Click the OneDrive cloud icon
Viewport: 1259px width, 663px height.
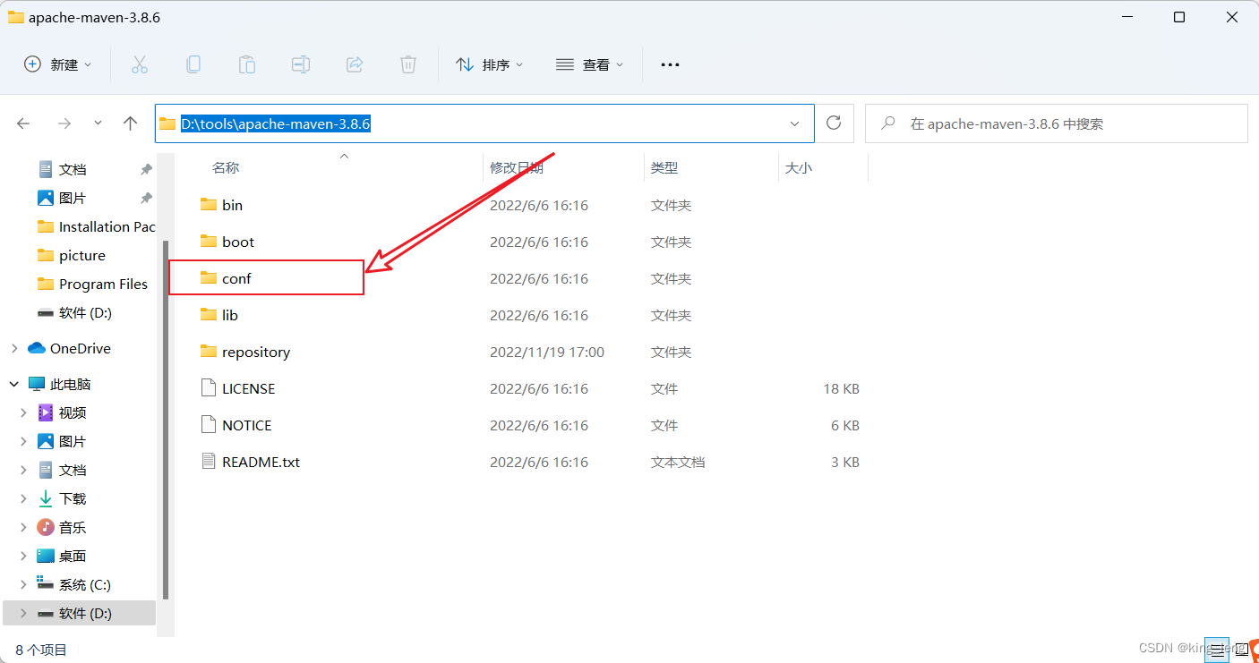coord(37,348)
